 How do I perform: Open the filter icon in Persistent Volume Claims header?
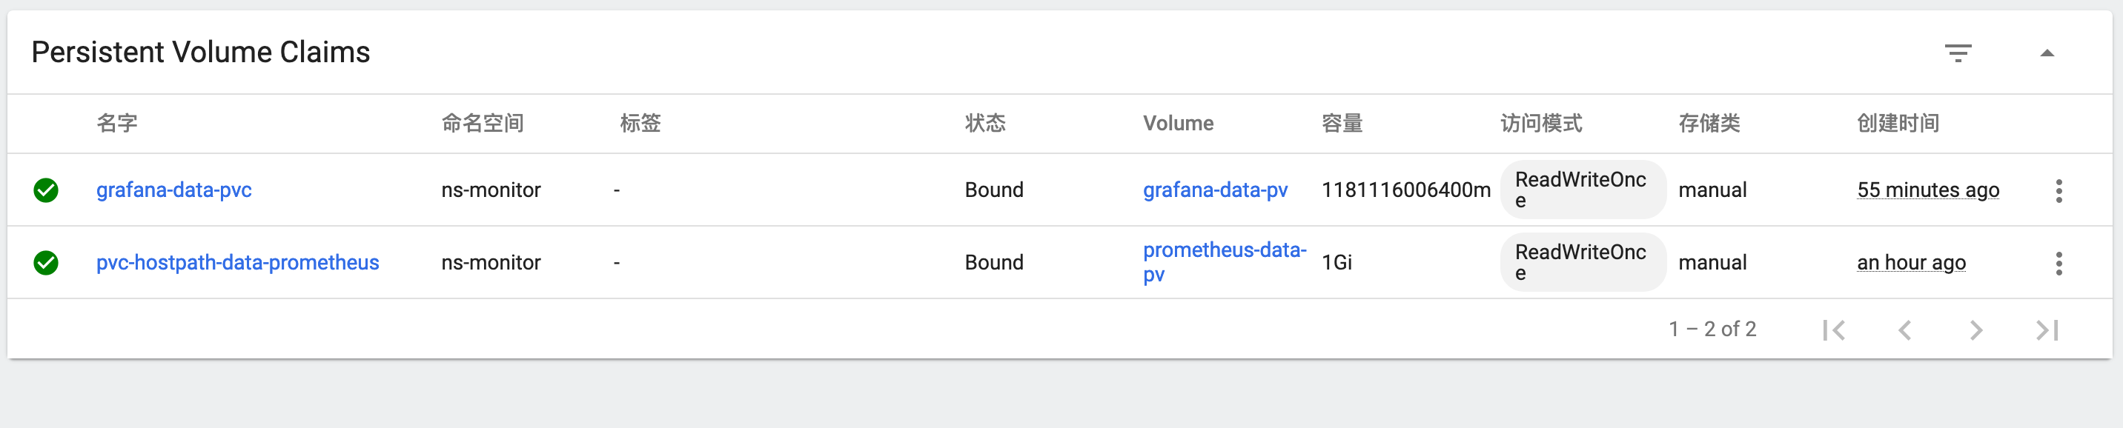[1959, 52]
